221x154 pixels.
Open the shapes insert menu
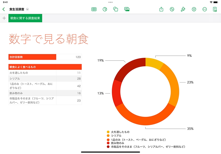tap(116, 9)
